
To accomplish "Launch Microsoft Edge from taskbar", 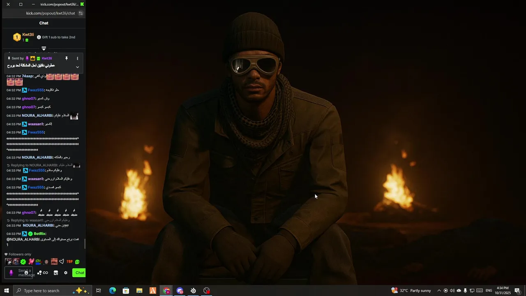I will pos(112,291).
